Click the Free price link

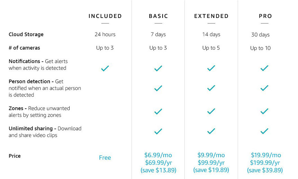pos(105,158)
